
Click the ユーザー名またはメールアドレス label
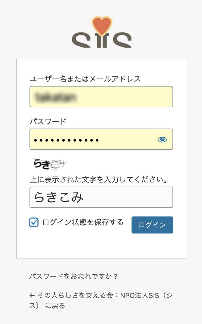[x=85, y=79]
